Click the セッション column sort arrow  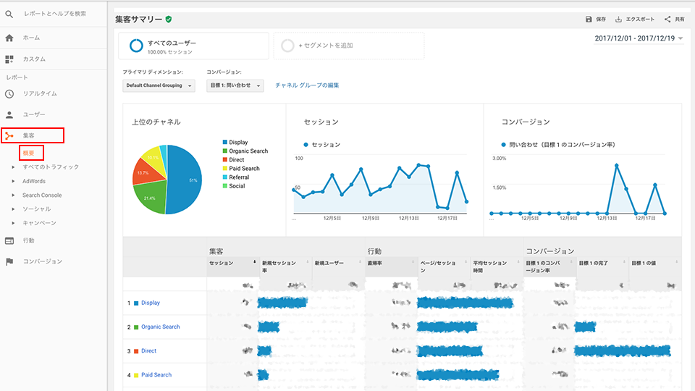coord(254,262)
